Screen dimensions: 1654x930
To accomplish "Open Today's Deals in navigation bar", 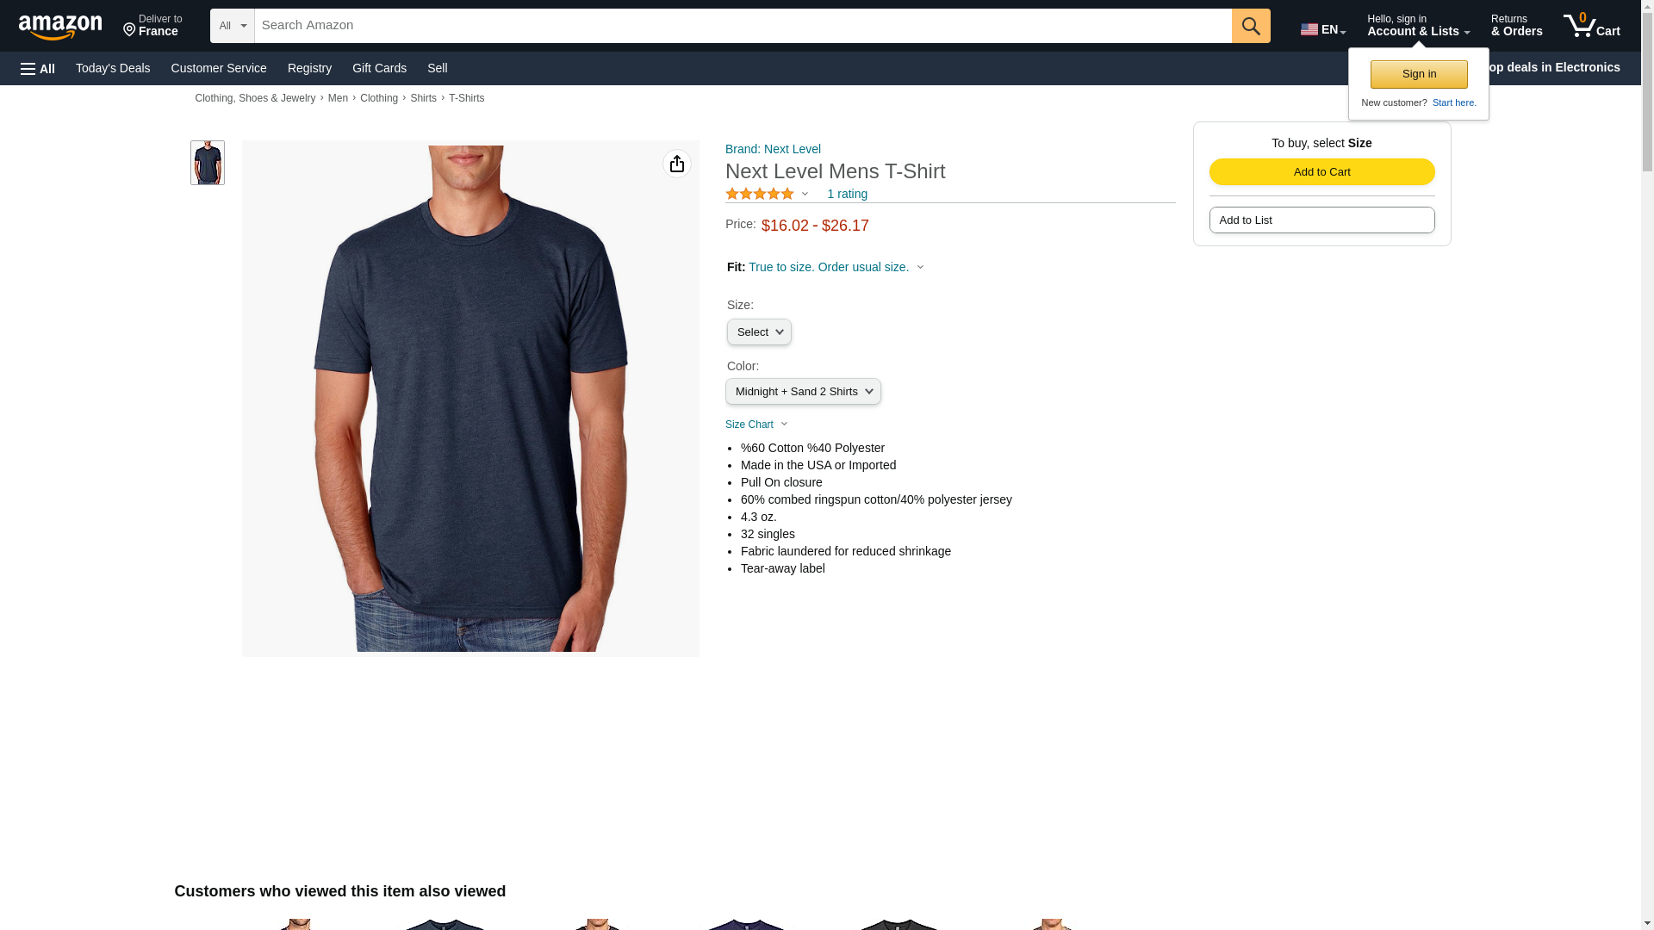I will coord(113,68).
